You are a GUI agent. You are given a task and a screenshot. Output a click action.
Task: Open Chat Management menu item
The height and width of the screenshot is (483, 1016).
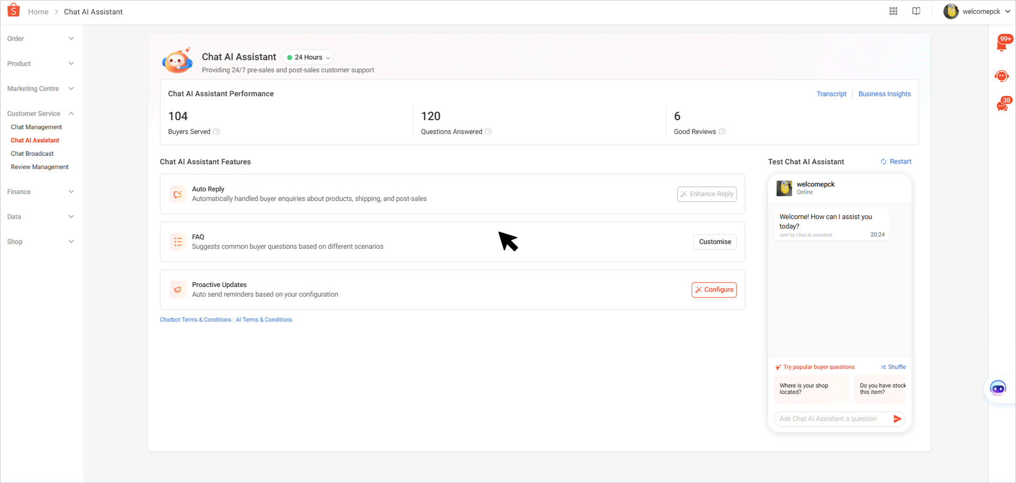[36, 127]
